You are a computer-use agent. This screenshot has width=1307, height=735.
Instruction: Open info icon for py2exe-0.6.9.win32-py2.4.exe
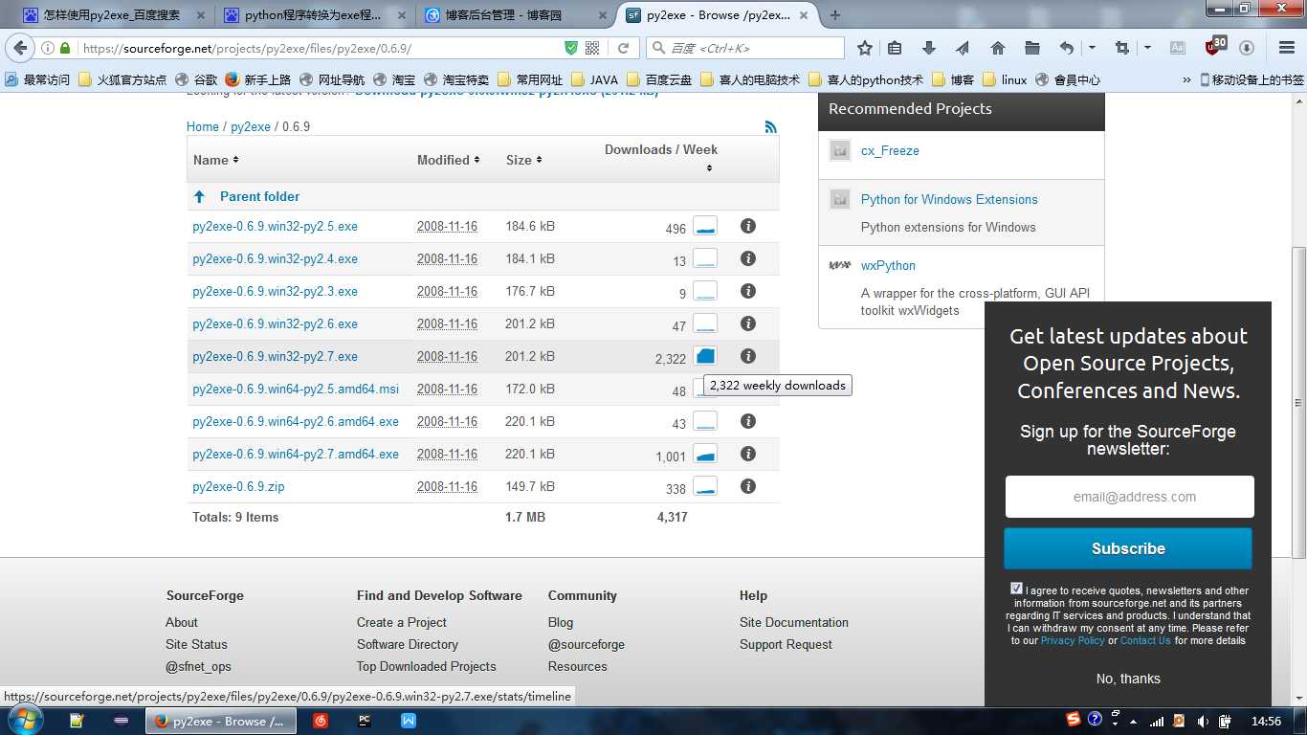(x=748, y=258)
